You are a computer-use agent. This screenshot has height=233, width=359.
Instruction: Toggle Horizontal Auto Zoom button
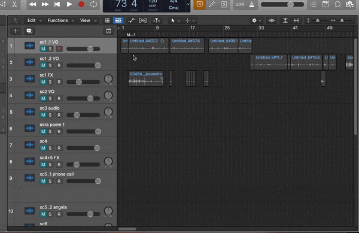[296, 20]
